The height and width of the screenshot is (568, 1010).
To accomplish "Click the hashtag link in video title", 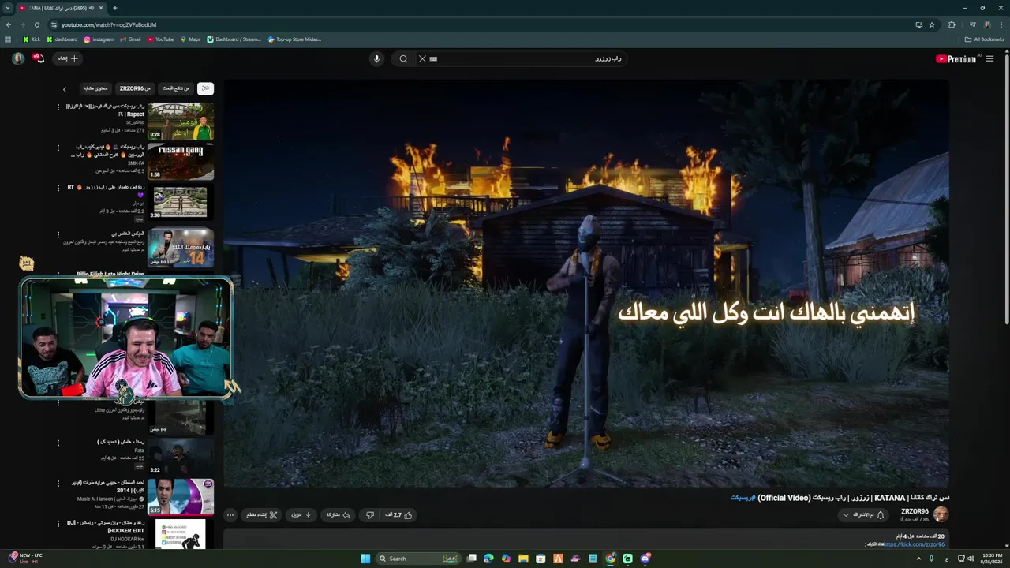I will click(x=743, y=498).
